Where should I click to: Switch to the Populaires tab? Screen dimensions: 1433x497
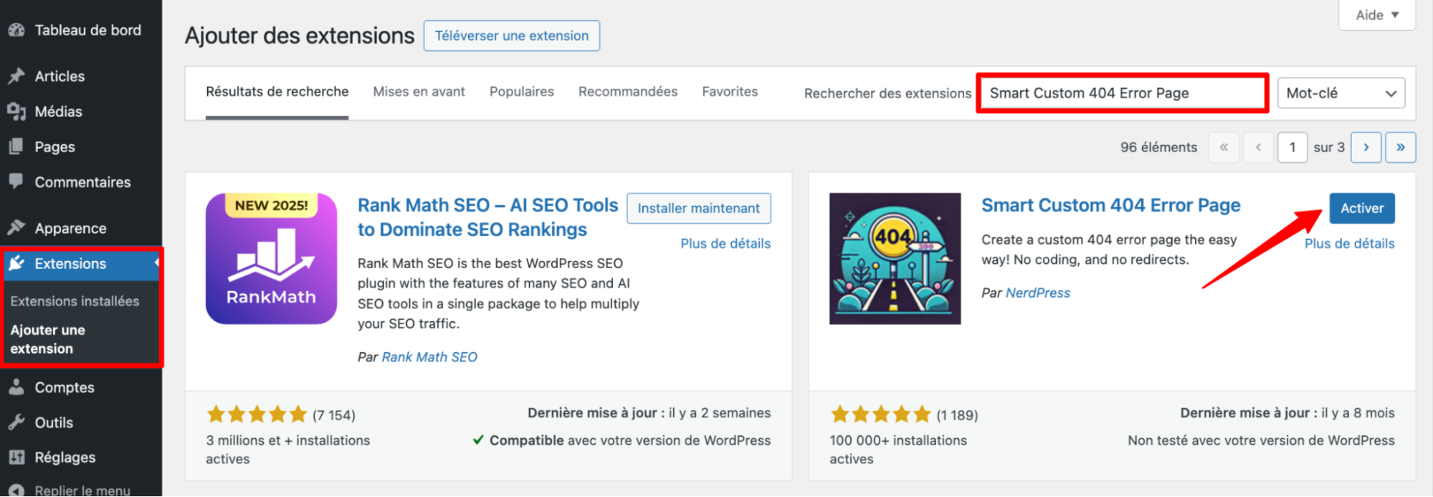click(x=521, y=92)
